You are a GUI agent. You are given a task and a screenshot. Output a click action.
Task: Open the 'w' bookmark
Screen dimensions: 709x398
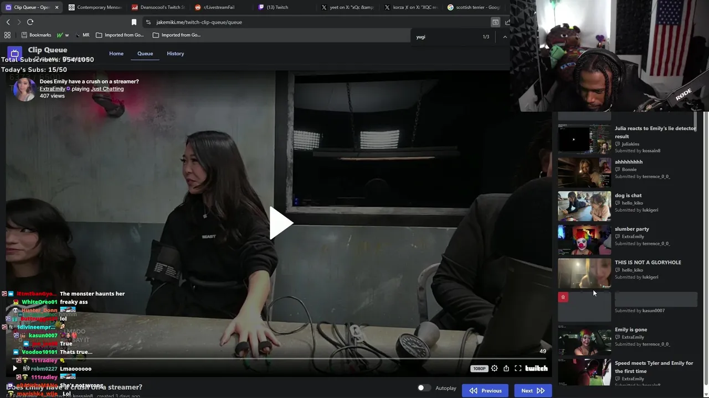tap(63, 35)
